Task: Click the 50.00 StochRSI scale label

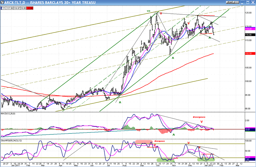Action: 248,151
